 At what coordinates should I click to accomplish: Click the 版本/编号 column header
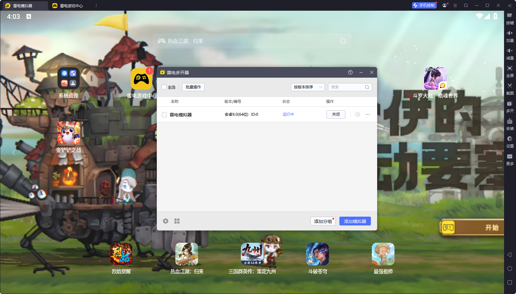233,102
